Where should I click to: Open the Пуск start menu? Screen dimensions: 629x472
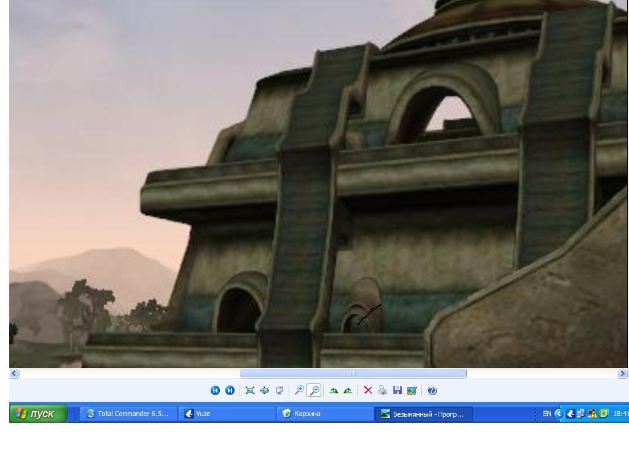[x=39, y=414]
